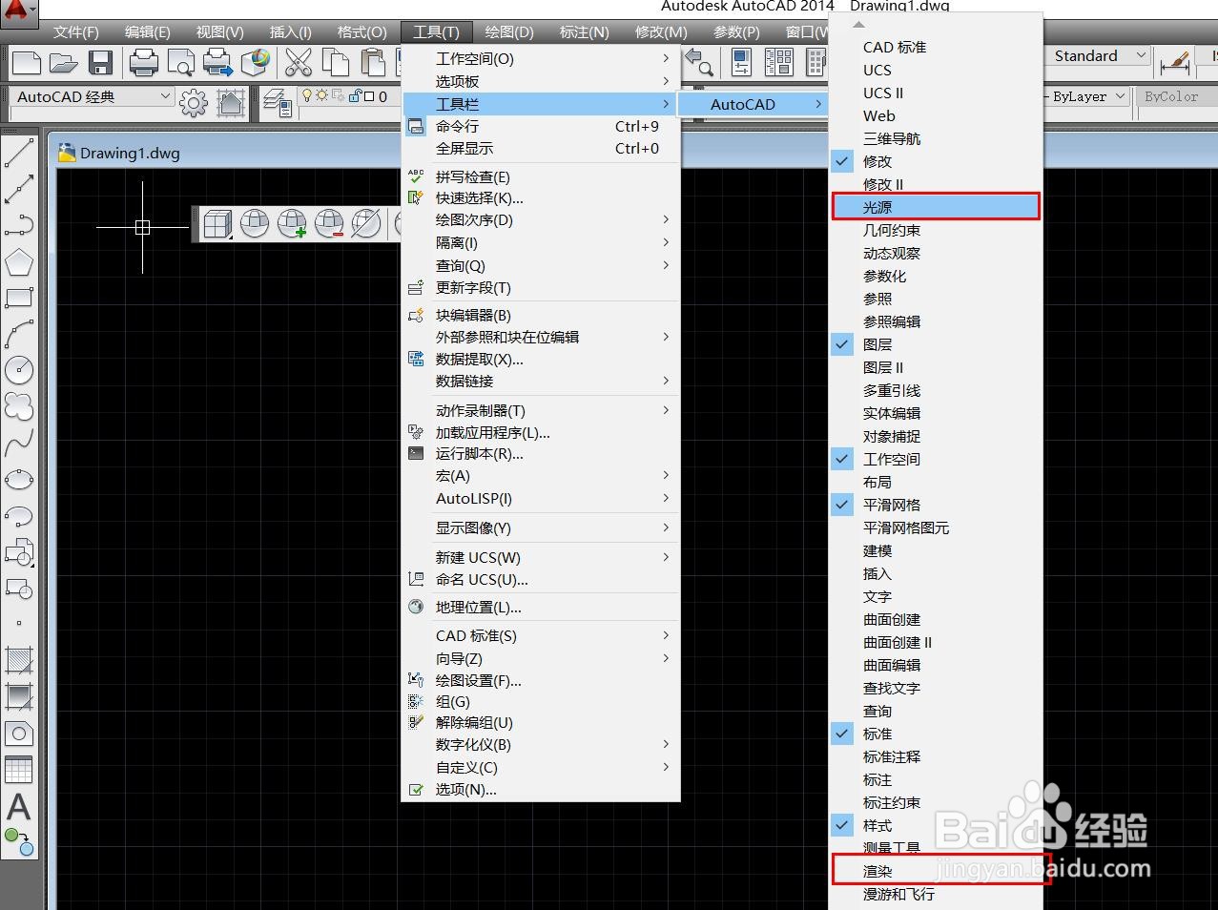Select the Ellipse tool

click(x=19, y=479)
